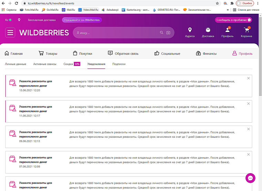Dismiss the 09.06.2021 notification
This screenshot has height=191, width=262.
(x=248, y=129)
